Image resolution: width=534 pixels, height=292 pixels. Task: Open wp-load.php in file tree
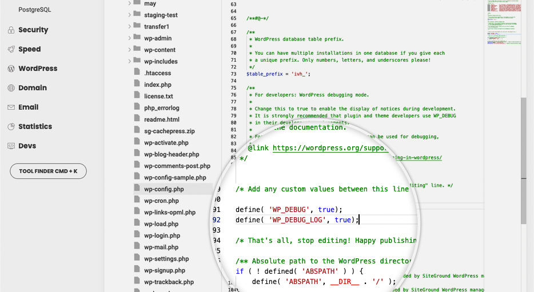[x=161, y=224]
